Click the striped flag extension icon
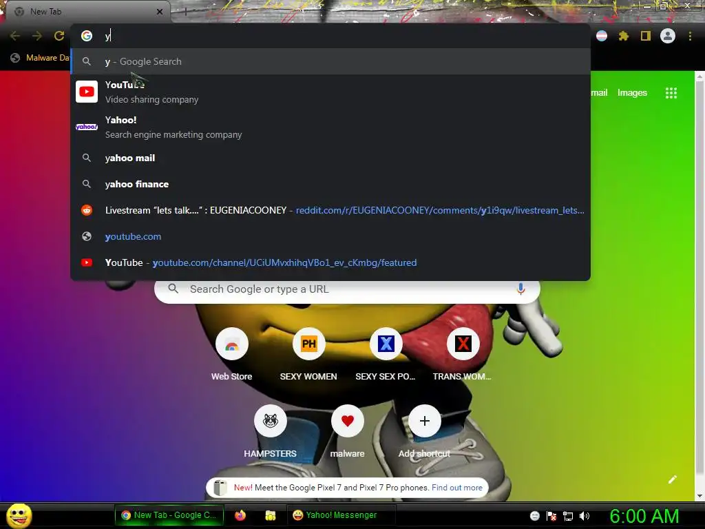The width and height of the screenshot is (705, 529). coord(601,36)
